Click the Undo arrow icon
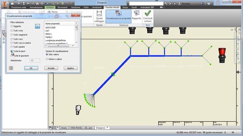This screenshot has height=136, width=243. coord(28,3)
